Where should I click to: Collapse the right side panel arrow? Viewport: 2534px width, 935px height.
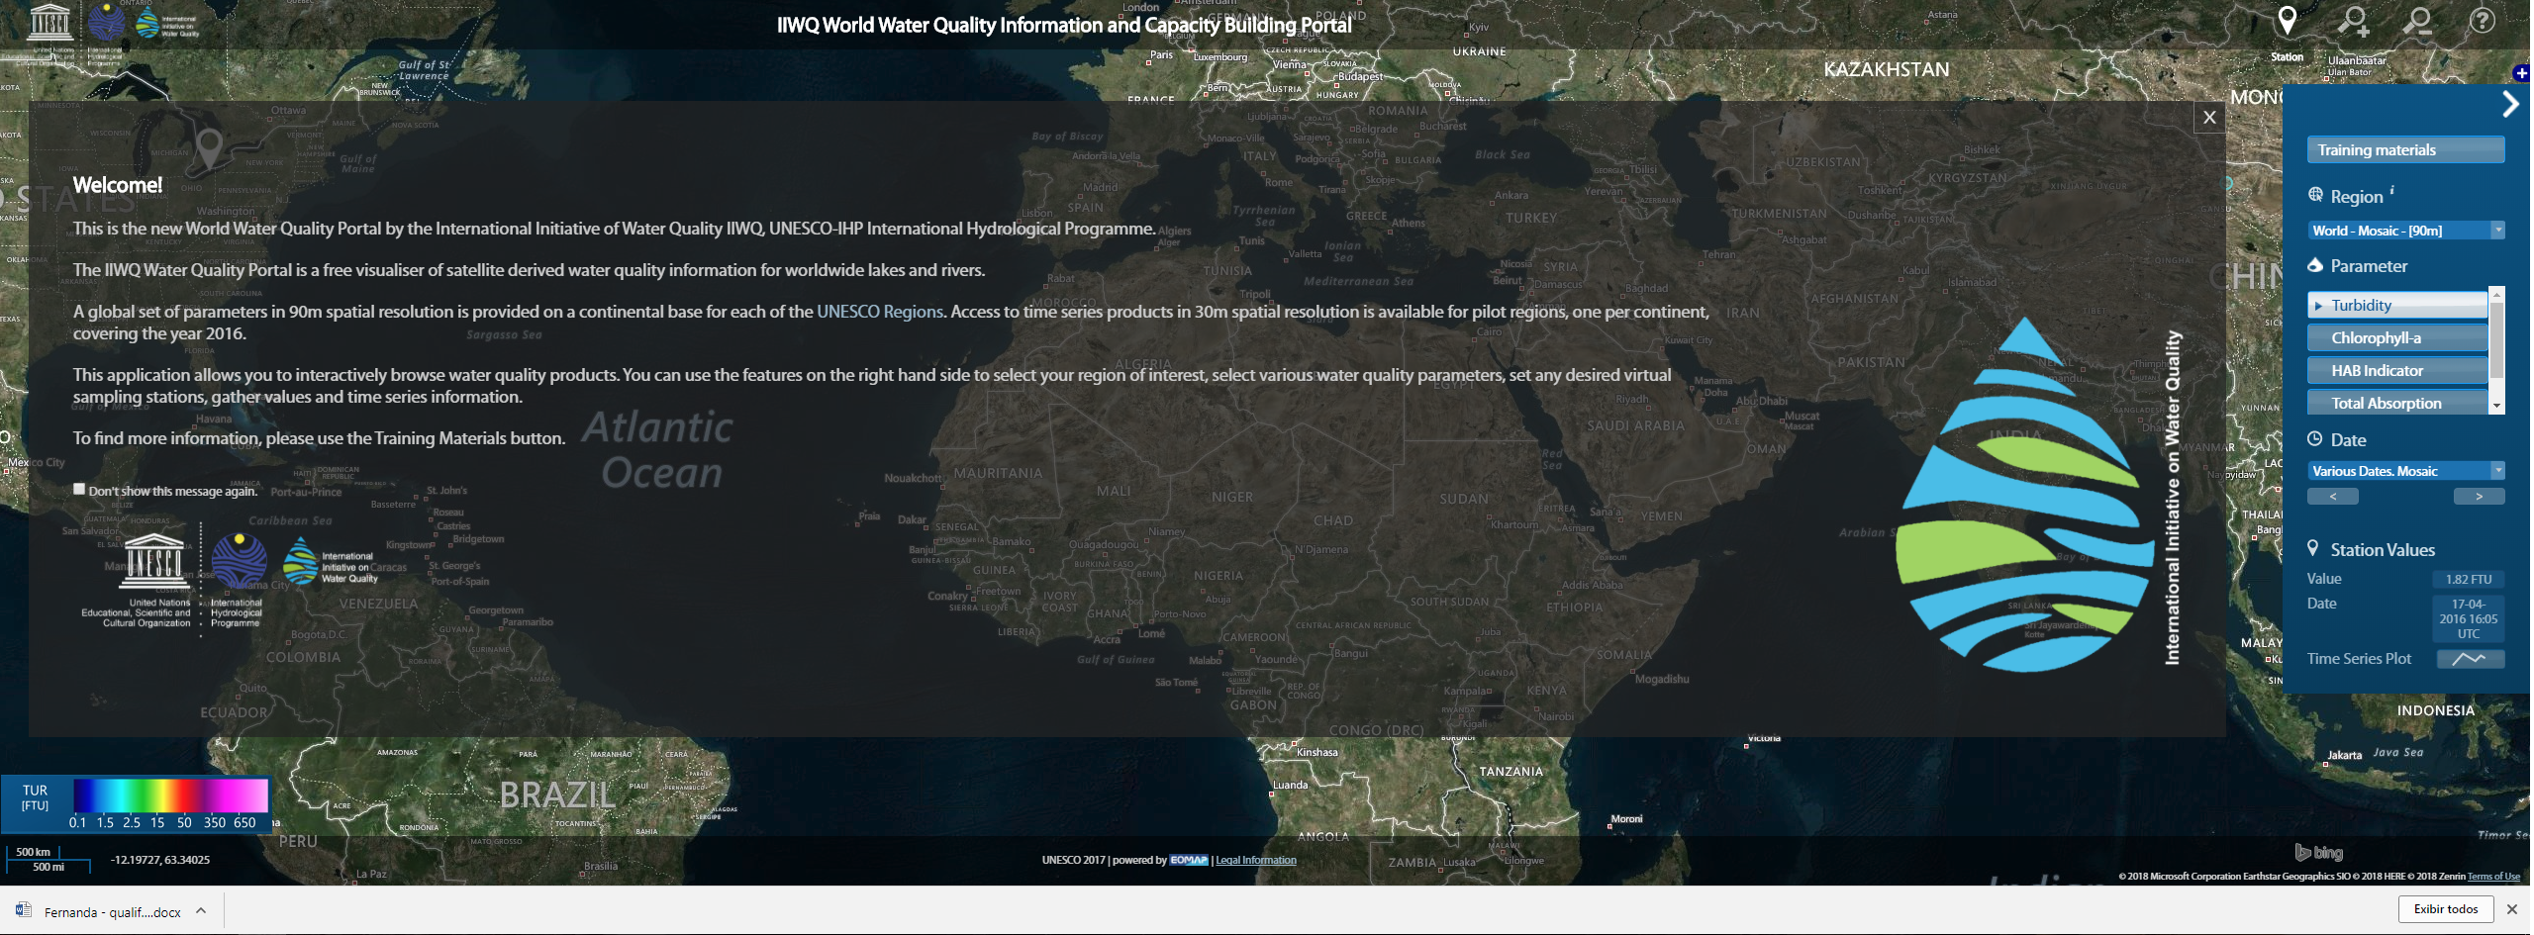click(x=2510, y=104)
